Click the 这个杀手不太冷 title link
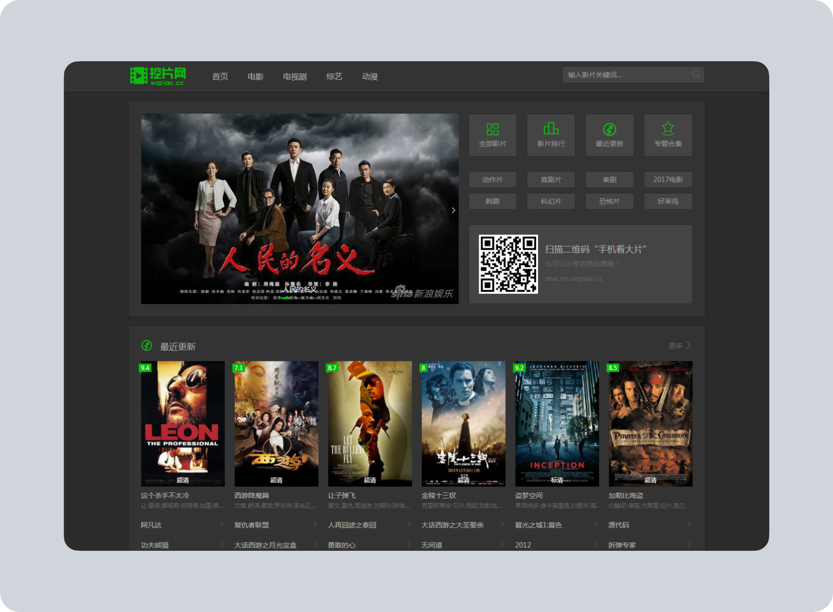 click(165, 495)
